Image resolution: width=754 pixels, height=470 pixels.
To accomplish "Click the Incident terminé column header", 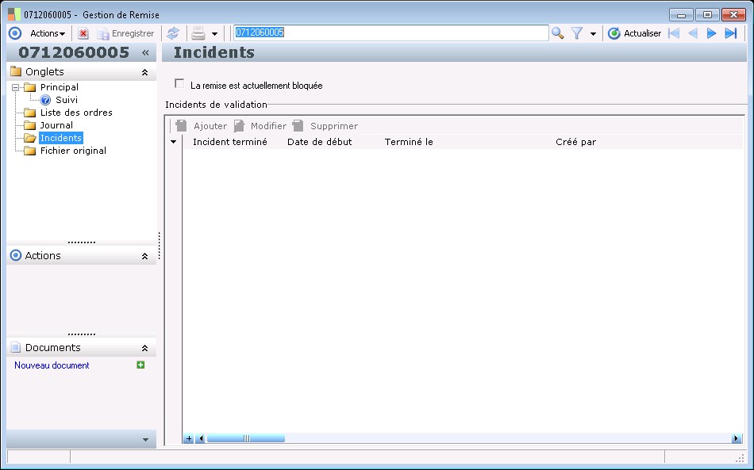I will point(230,142).
